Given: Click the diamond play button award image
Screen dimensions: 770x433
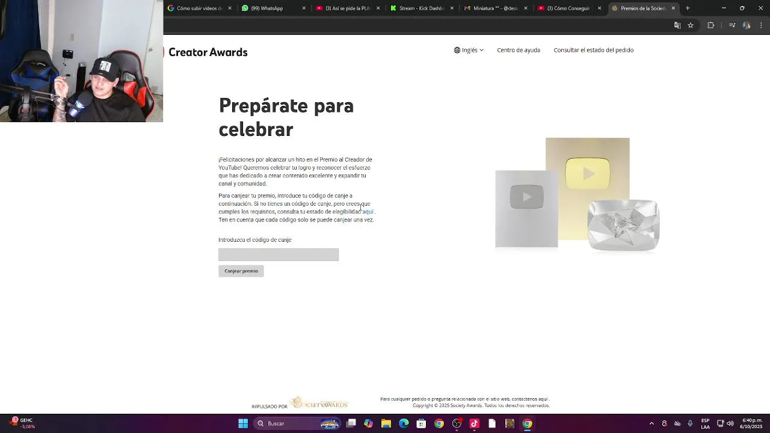Looking at the screenshot, I should pyautogui.click(x=623, y=226).
